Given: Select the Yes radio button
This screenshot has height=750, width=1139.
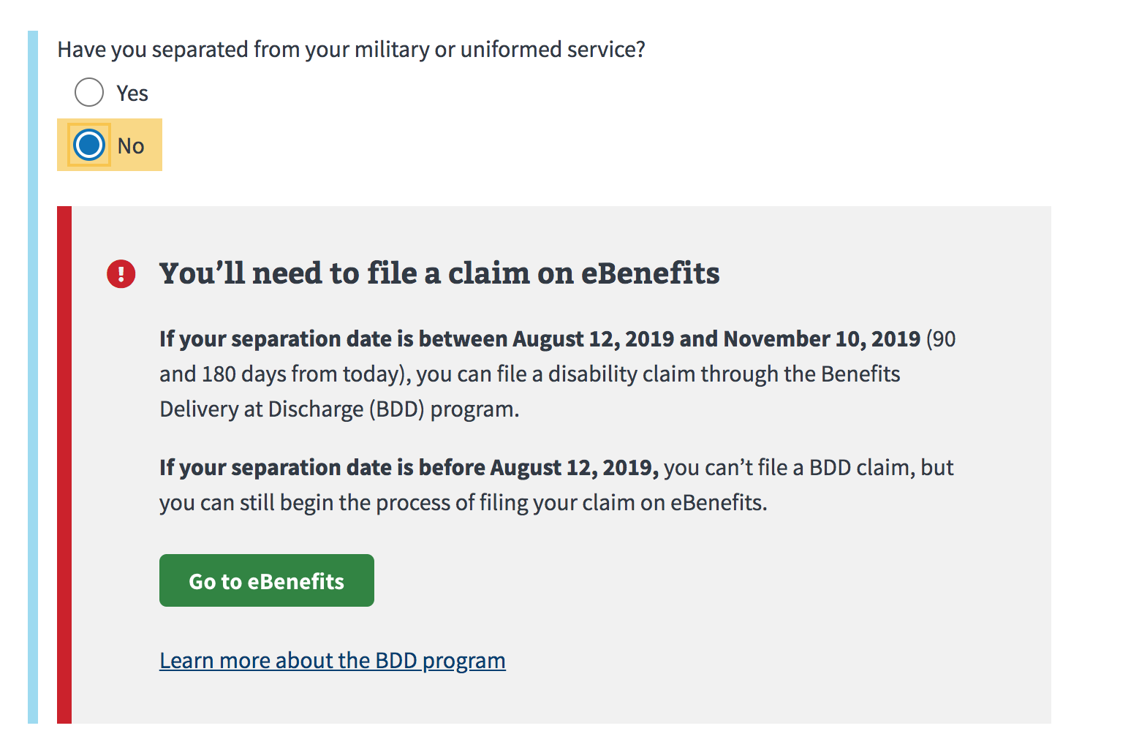Looking at the screenshot, I should (x=89, y=92).
